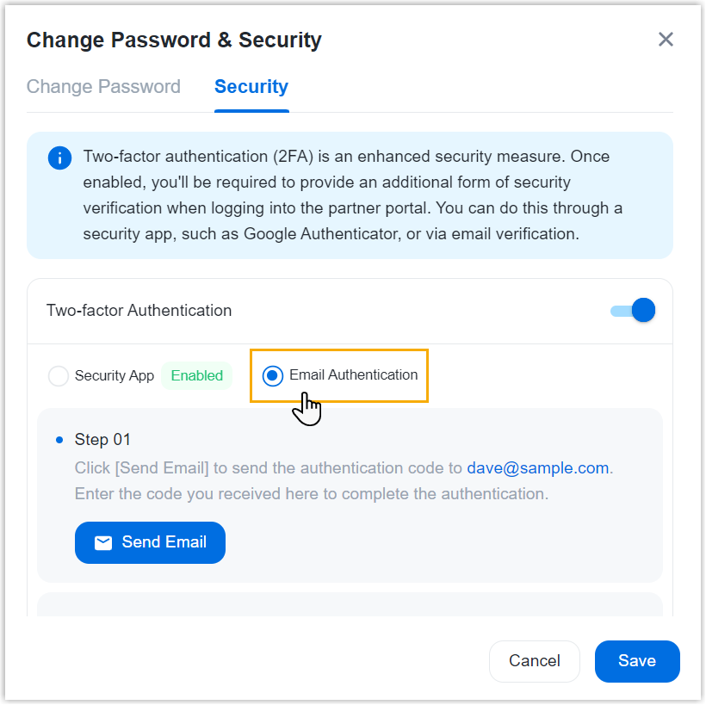
Task: Open the dave@sample.com email link
Action: point(538,468)
